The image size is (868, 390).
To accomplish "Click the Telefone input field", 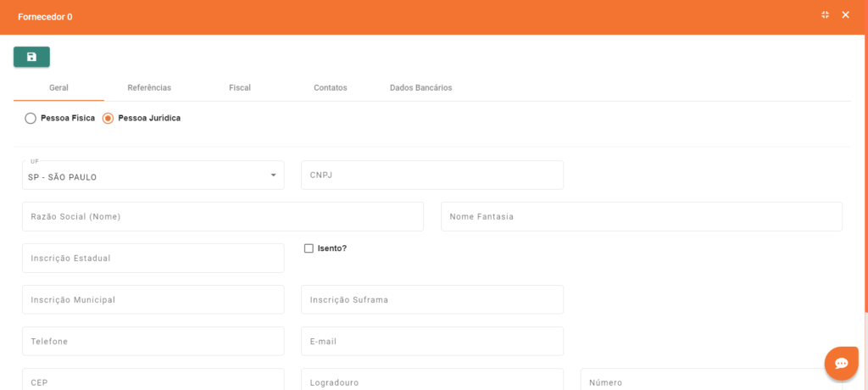I will (153, 342).
